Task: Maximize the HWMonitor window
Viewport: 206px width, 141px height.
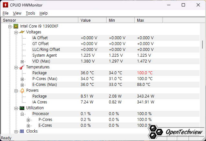Action: (x=183, y=5)
